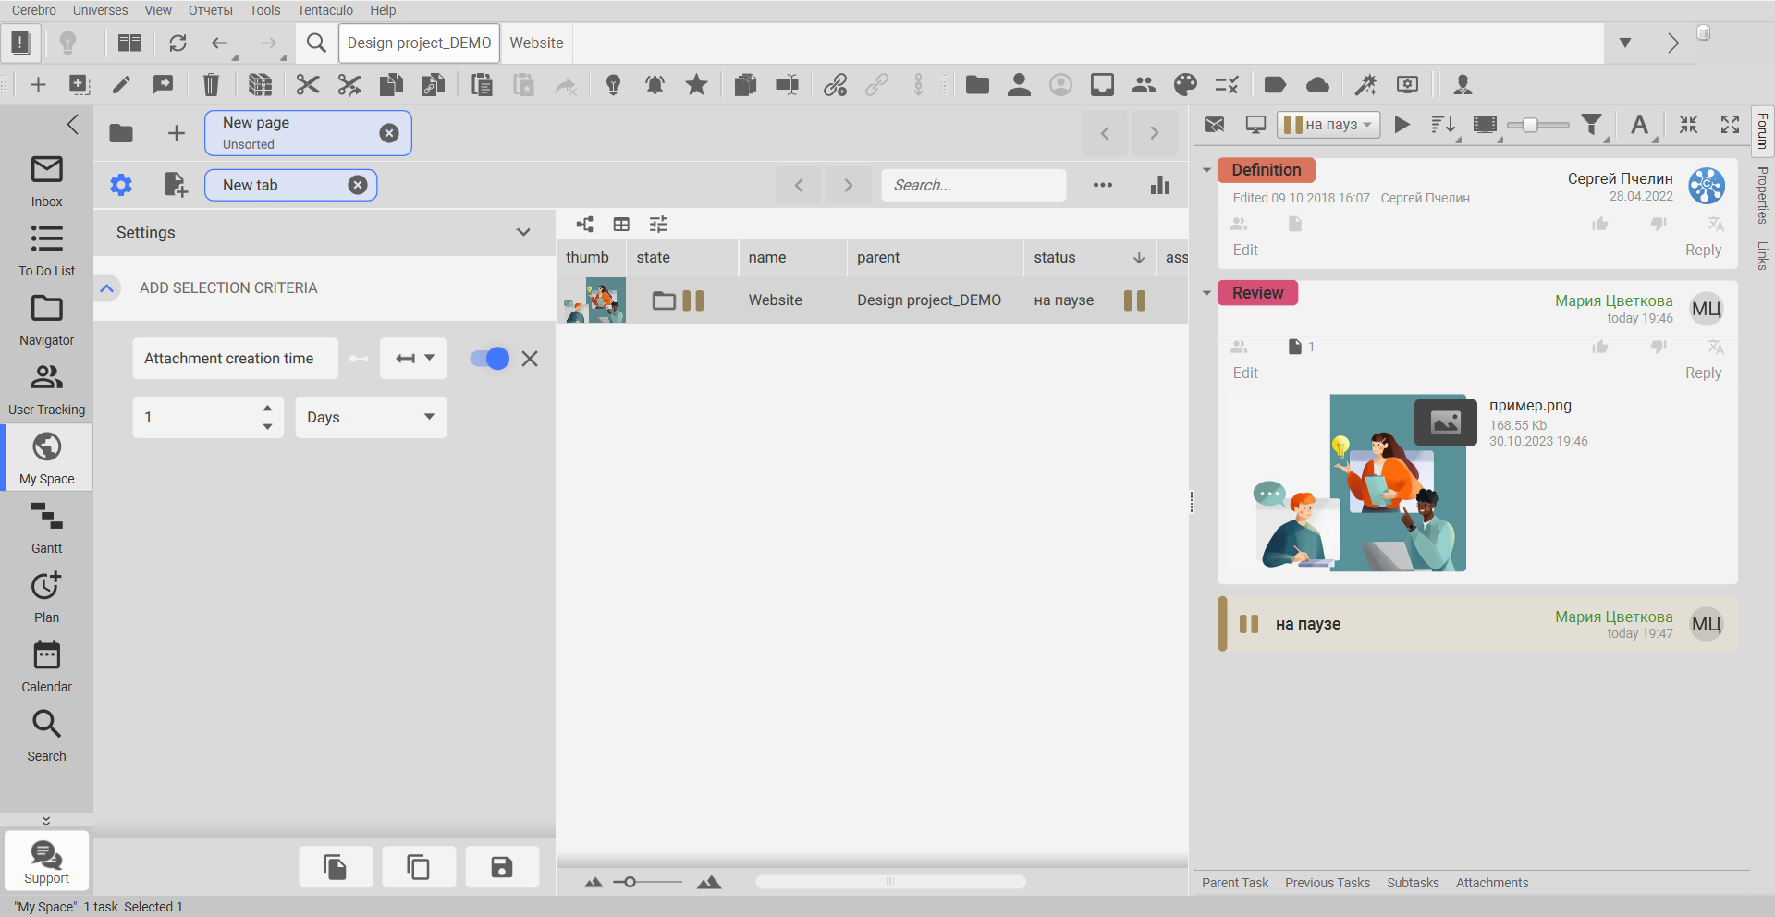Screen dimensions: 1775x917
Task: Click the pencil edit icon
Action: click(x=121, y=85)
